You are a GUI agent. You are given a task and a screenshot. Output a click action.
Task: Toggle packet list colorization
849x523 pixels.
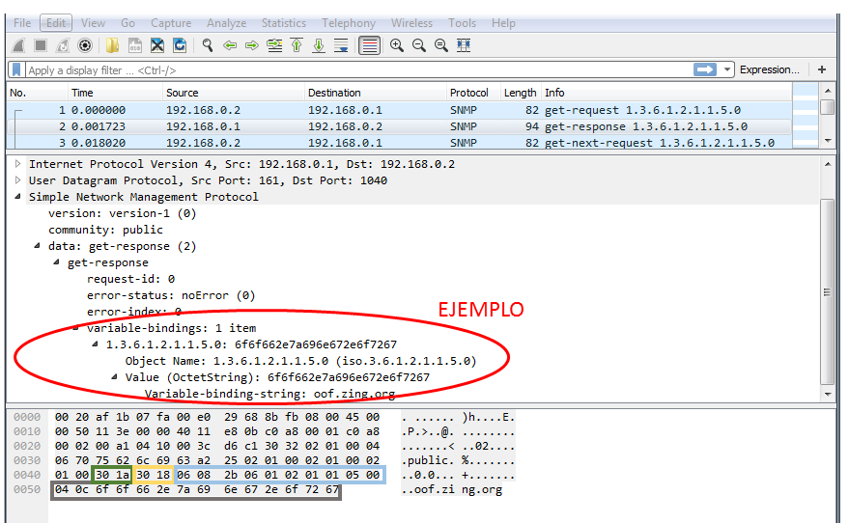tap(369, 45)
